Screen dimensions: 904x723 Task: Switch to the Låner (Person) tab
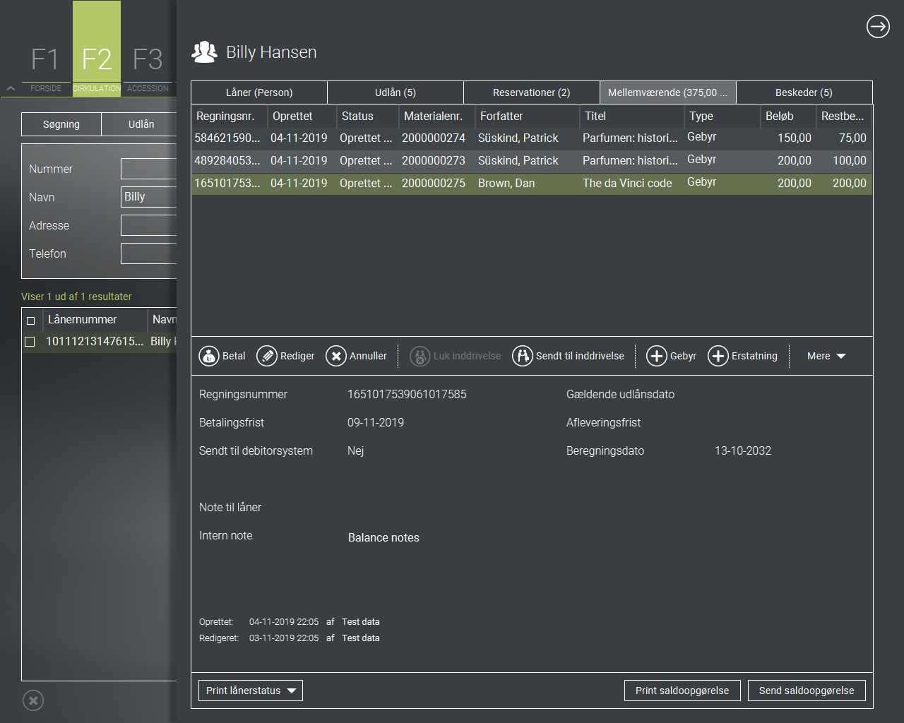pos(259,92)
